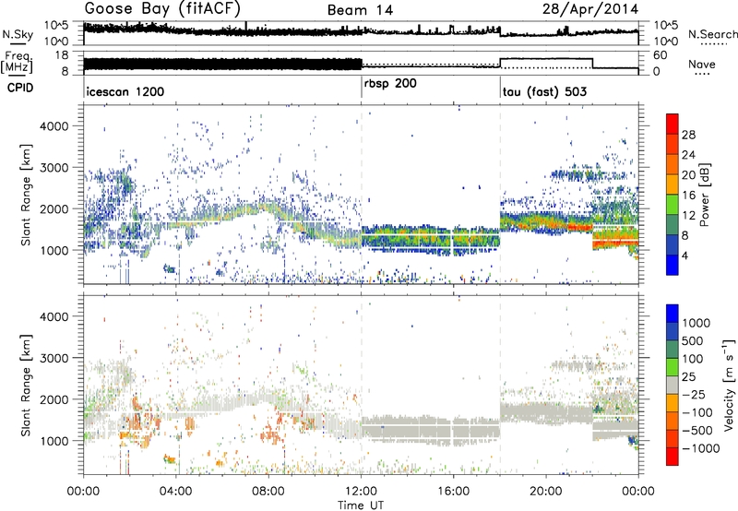Viewport: 738px width, 511px height.
Task: Click the velocity scale value '1000'
Action: [696, 323]
